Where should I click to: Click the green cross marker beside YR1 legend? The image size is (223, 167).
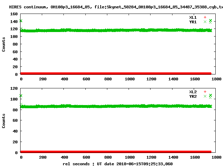[x=205, y=22]
